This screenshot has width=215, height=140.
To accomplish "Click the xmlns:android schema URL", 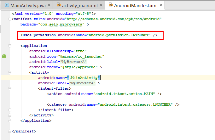I will [x=113, y=19].
